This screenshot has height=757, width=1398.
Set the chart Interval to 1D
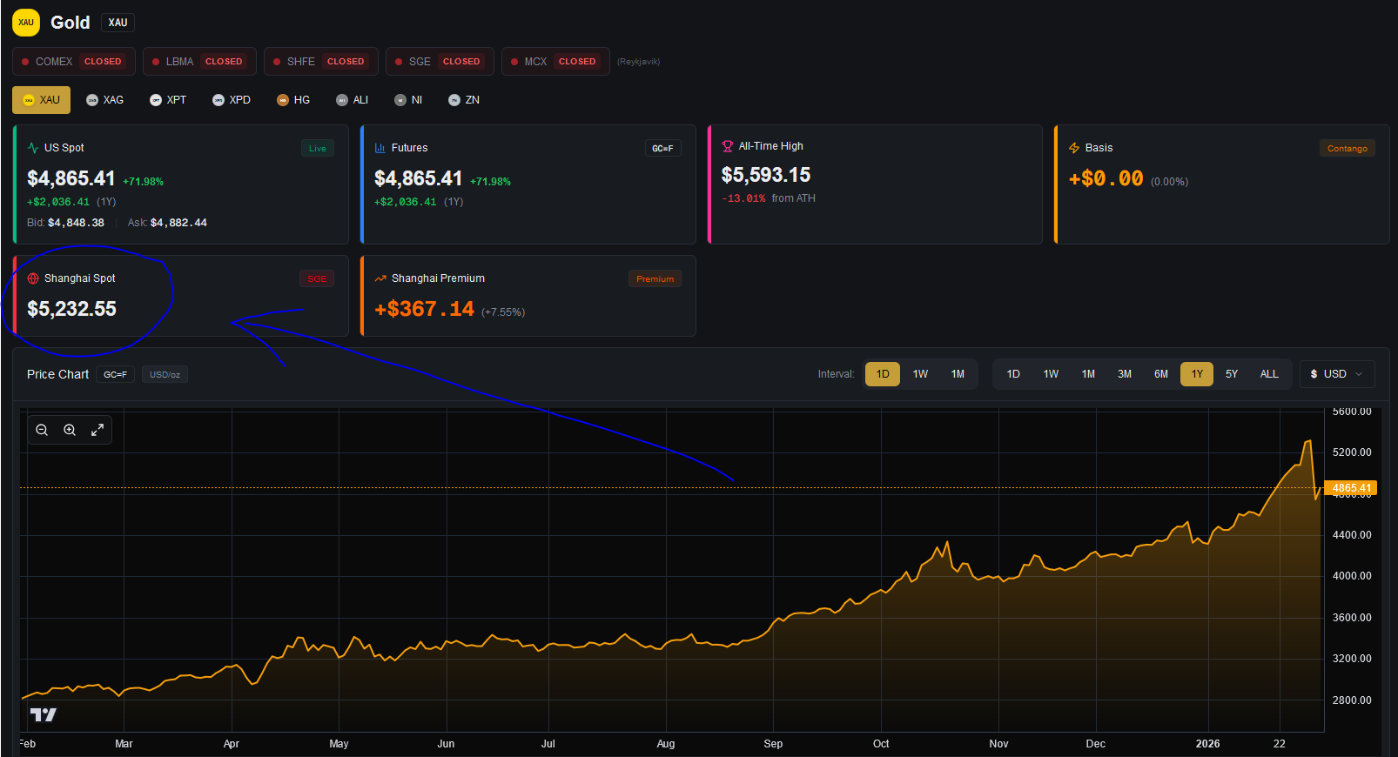(883, 374)
